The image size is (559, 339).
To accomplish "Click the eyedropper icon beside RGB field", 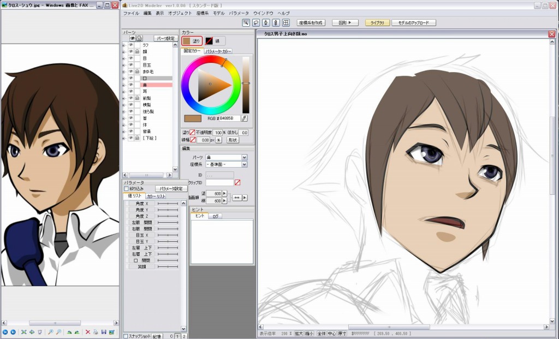I will tap(244, 118).
